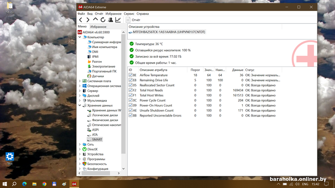This screenshot has height=188, width=335.
Task: Select the AIDA64 v6.60.5900 root item
Action: point(93,32)
